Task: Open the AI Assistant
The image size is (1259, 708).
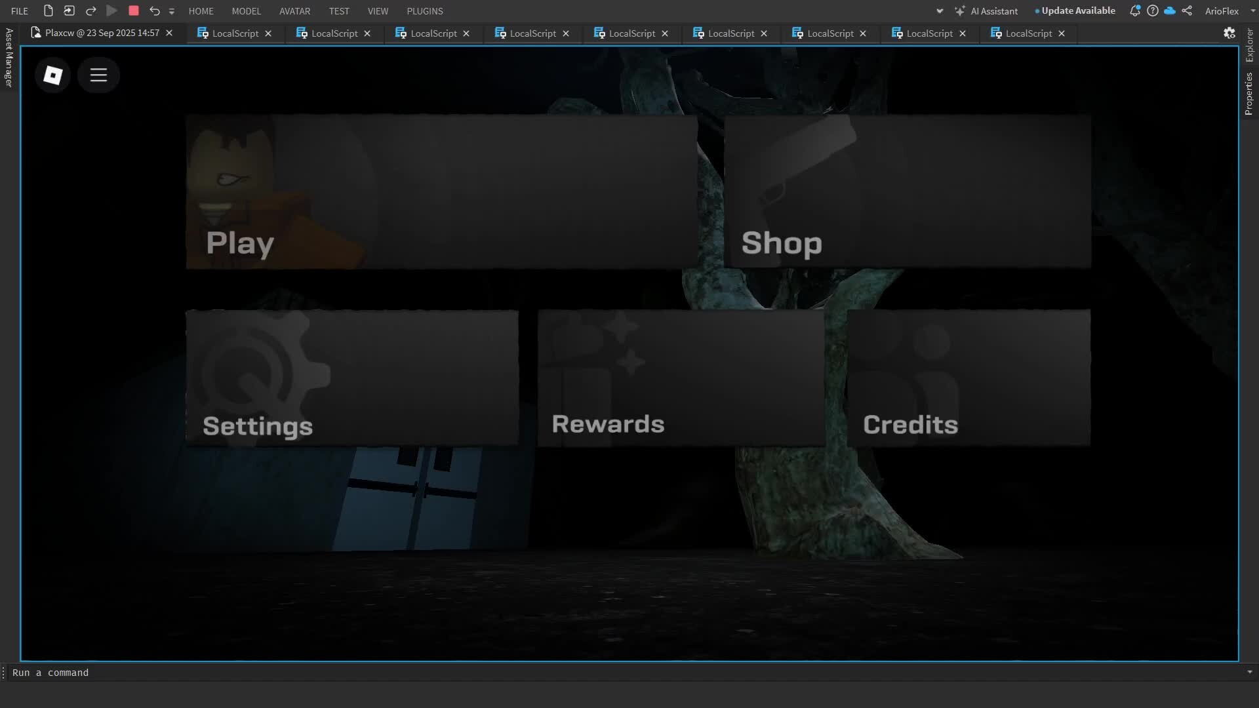Action: click(986, 10)
